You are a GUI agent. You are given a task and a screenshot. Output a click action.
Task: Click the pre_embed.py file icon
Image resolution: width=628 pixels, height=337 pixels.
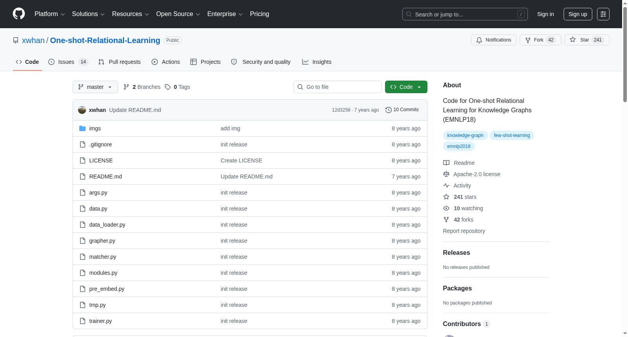(82, 289)
